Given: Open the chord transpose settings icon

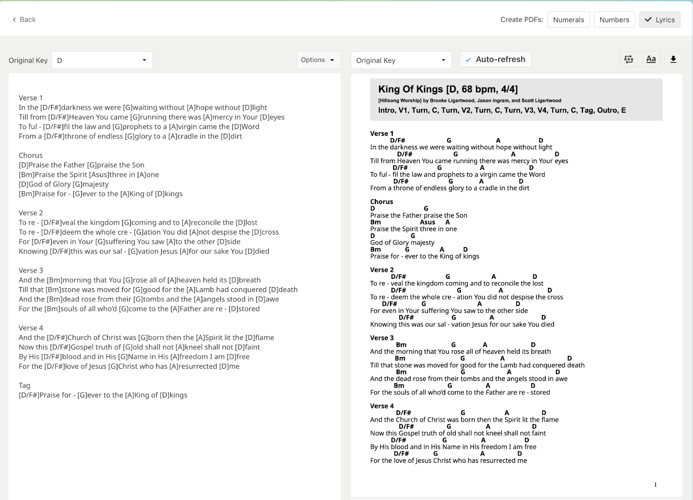Looking at the screenshot, I should [628, 59].
